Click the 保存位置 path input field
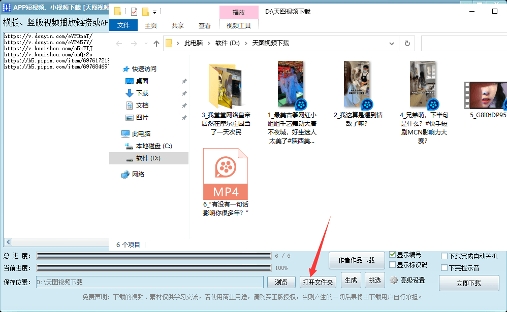507x312 pixels. [x=150, y=282]
